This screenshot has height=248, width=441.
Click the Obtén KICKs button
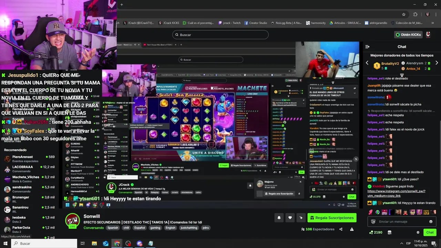tap(408, 34)
